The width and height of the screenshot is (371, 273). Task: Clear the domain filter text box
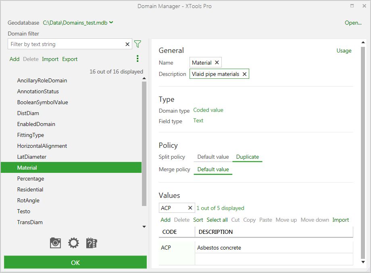click(x=127, y=44)
